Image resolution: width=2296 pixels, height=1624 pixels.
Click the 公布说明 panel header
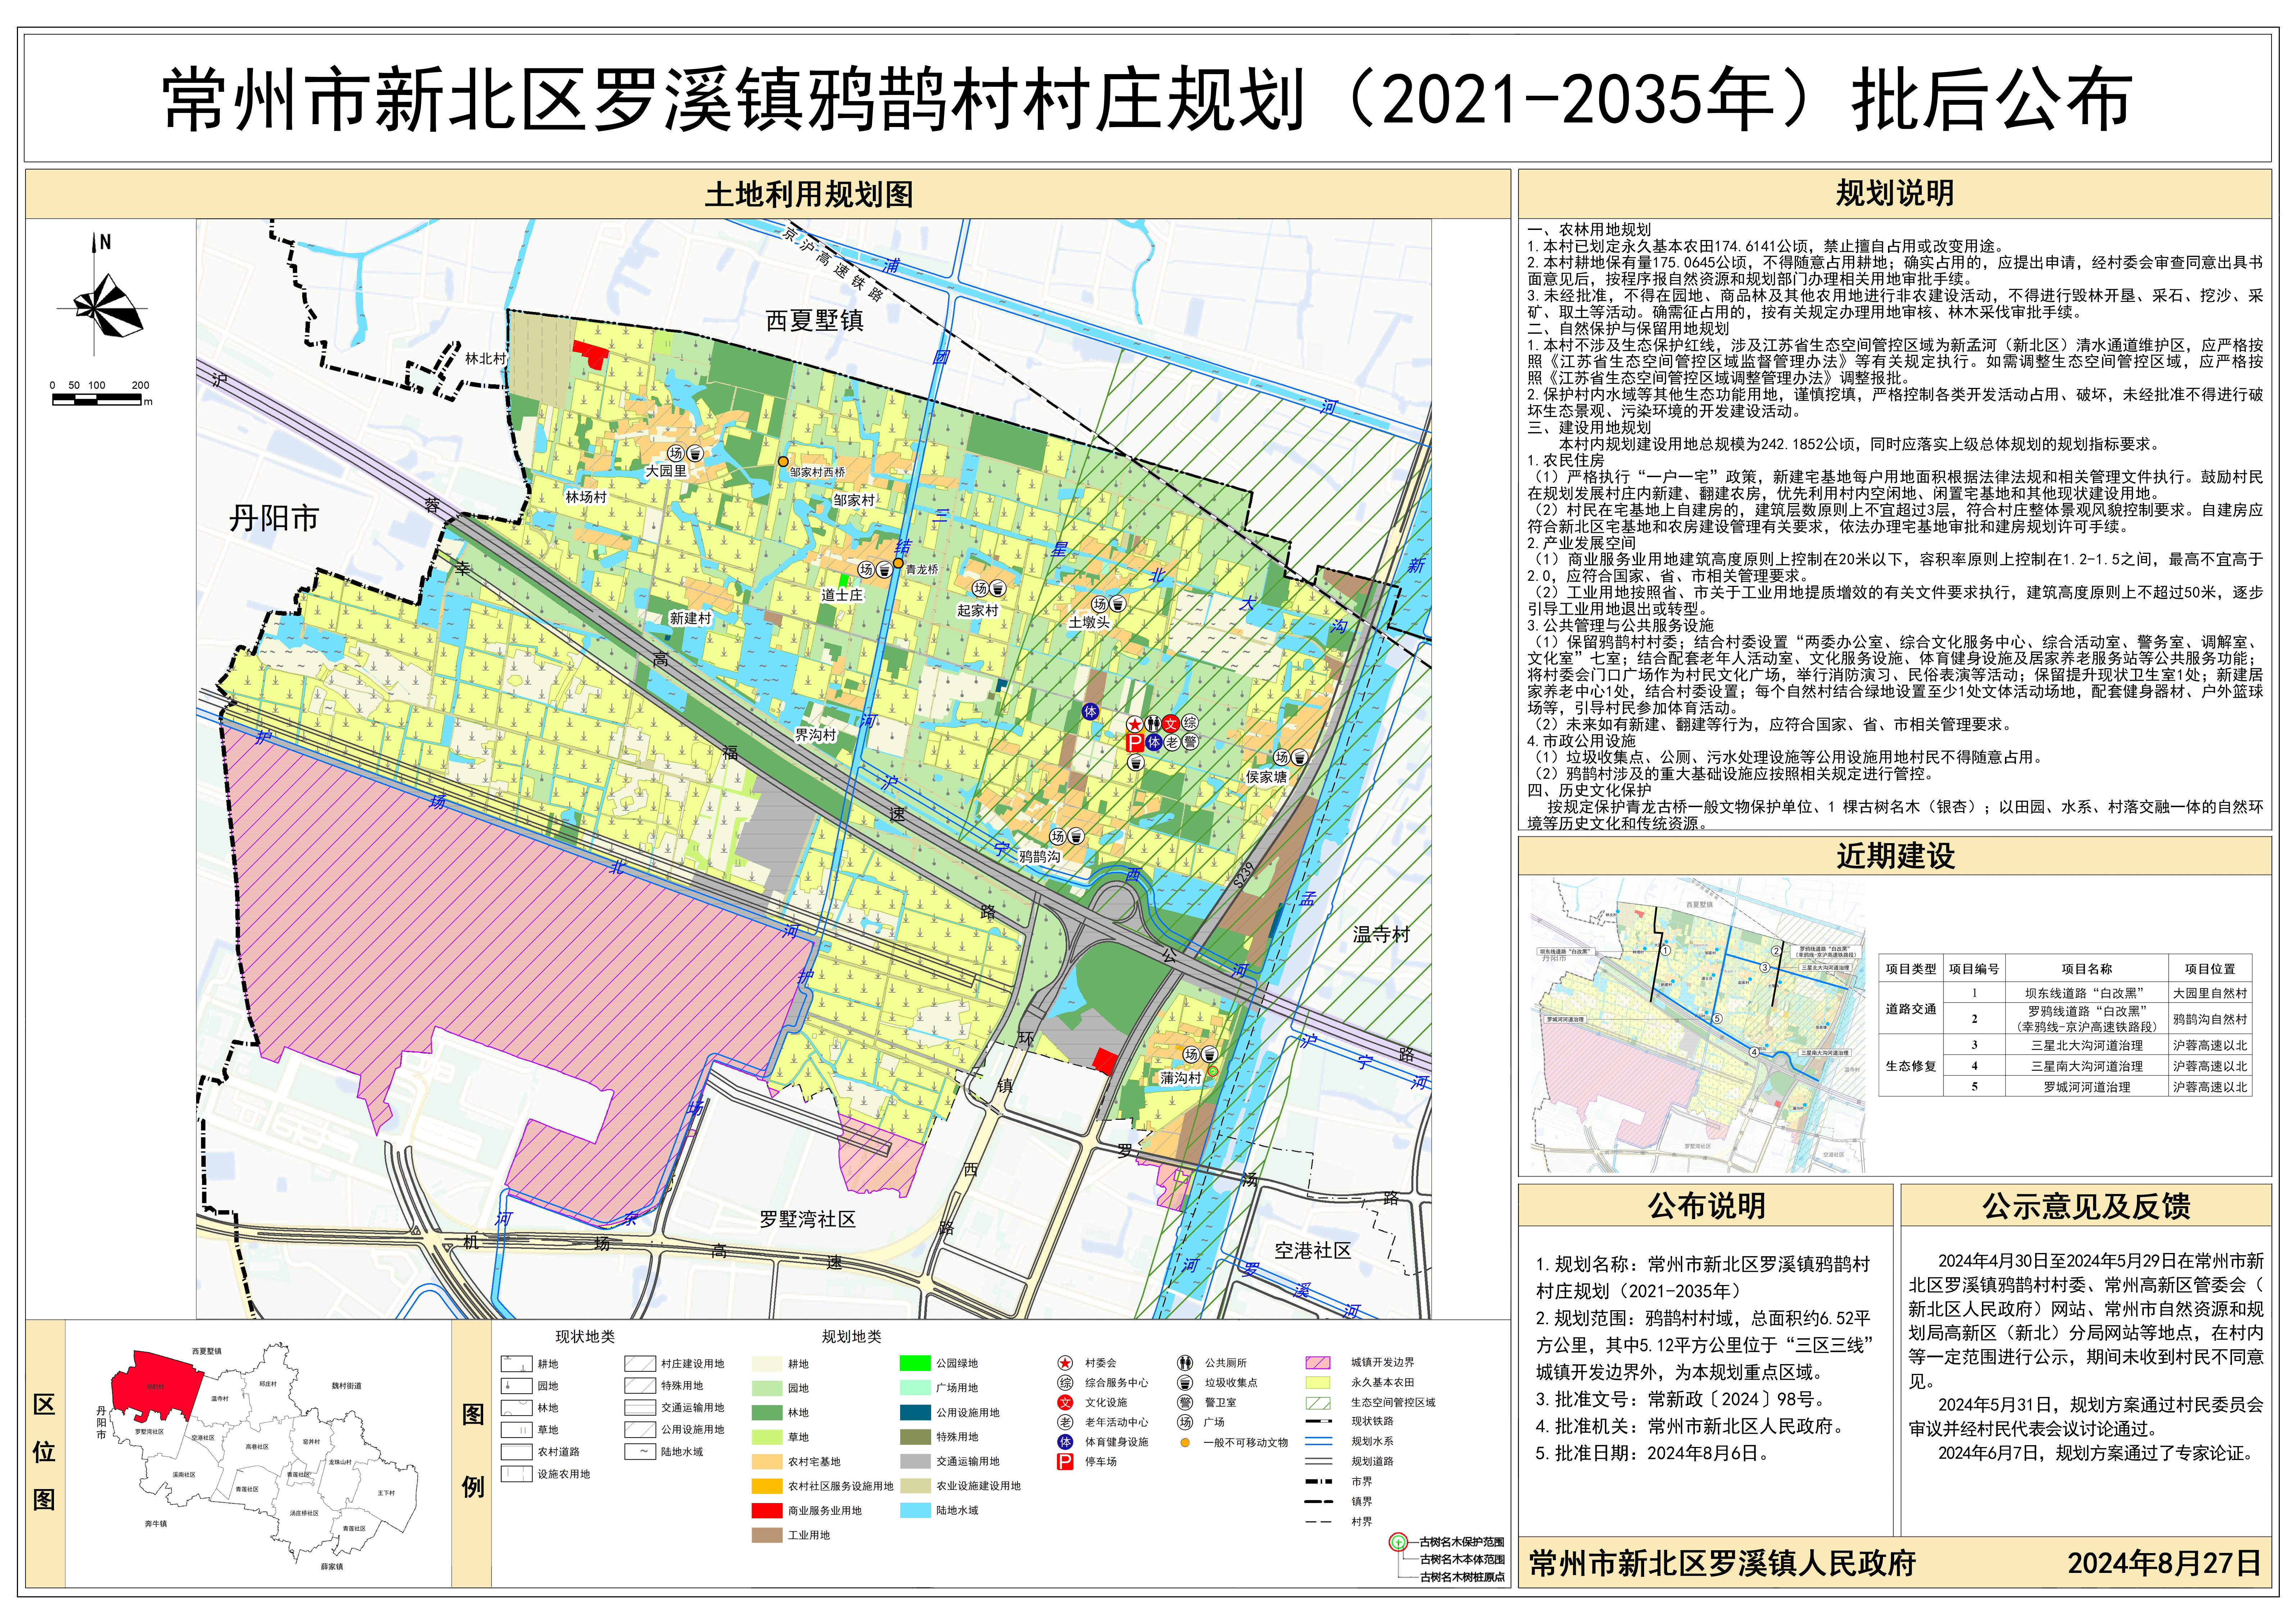tap(1706, 1206)
